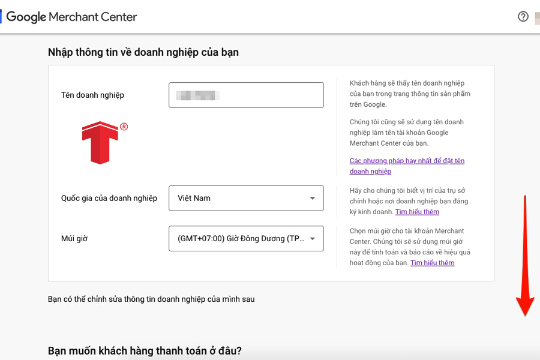The height and width of the screenshot is (360, 540).
Task: Open link Các phương pháp hay nhất để đặt tên
Action: coord(407,166)
